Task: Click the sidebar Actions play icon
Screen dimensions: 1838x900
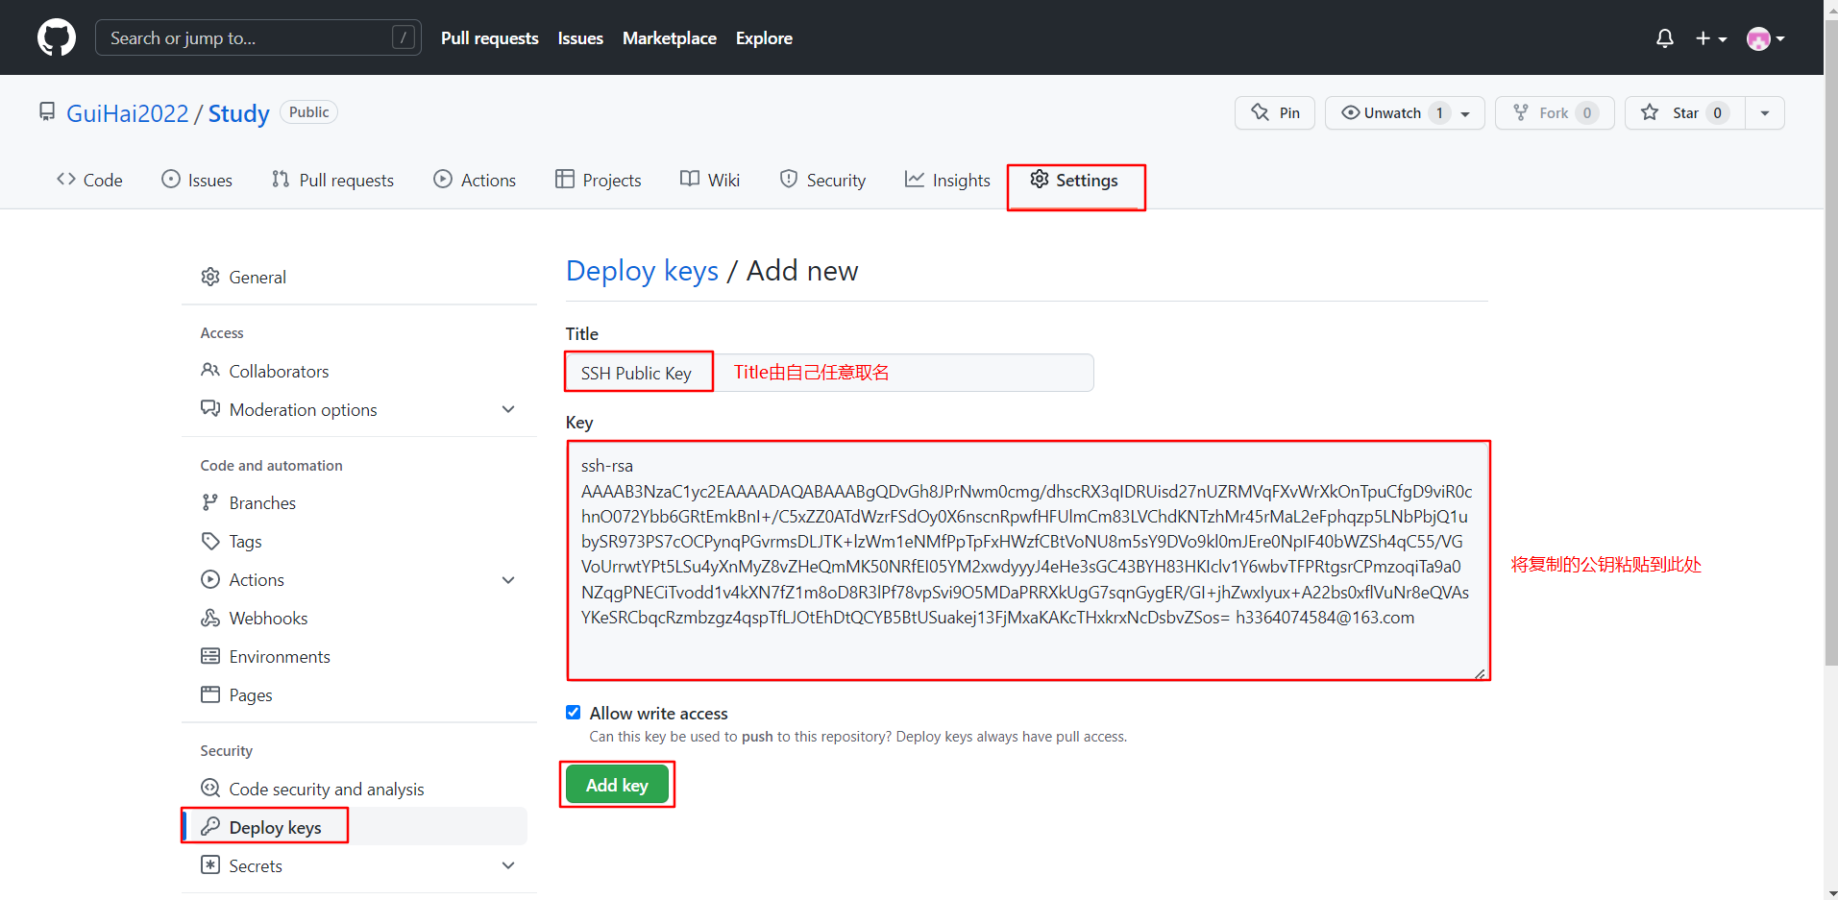Action: pos(210,579)
